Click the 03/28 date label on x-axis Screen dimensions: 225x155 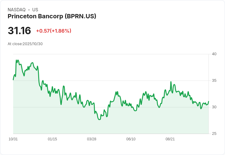click(x=91, y=139)
